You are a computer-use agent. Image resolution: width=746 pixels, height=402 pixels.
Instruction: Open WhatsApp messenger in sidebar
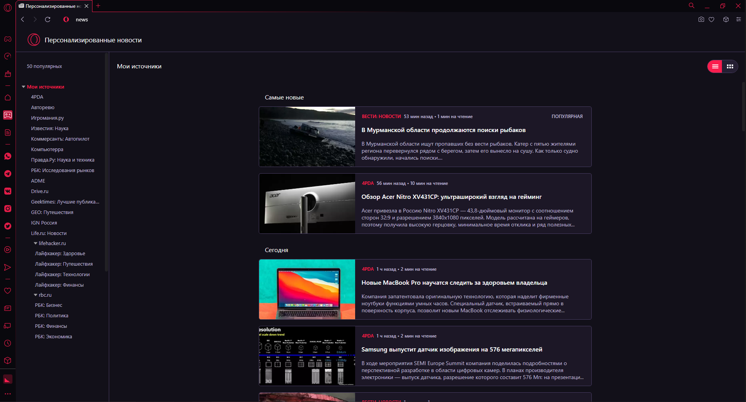[8, 156]
